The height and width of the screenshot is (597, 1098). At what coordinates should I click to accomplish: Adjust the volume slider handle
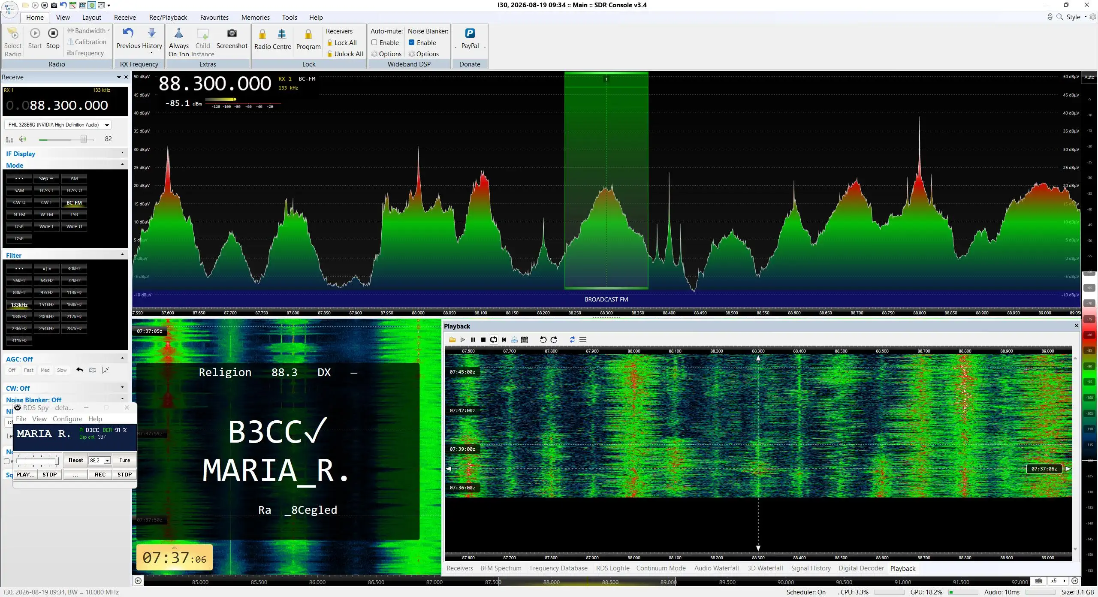(x=84, y=139)
